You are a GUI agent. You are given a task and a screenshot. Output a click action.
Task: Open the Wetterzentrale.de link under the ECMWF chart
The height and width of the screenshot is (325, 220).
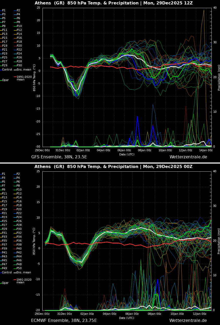188,321
